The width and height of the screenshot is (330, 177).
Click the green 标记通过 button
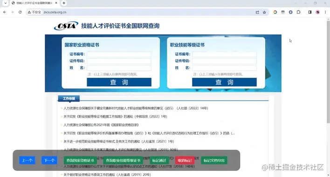pos(159,160)
